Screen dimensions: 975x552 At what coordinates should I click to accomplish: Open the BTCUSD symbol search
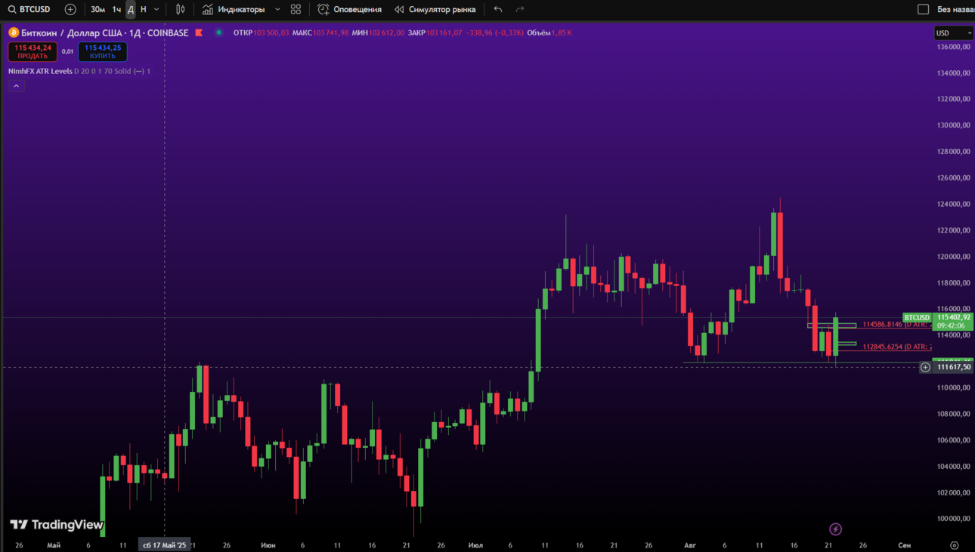[x=29, y=9]
